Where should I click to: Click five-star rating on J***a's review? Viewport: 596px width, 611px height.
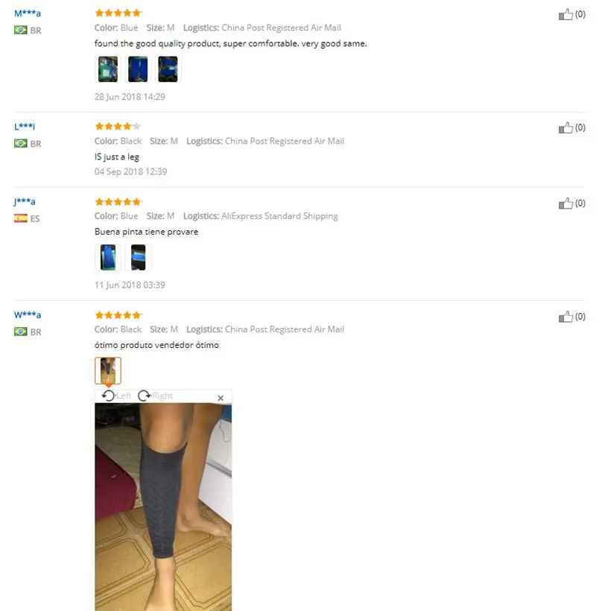pos(118,202)
